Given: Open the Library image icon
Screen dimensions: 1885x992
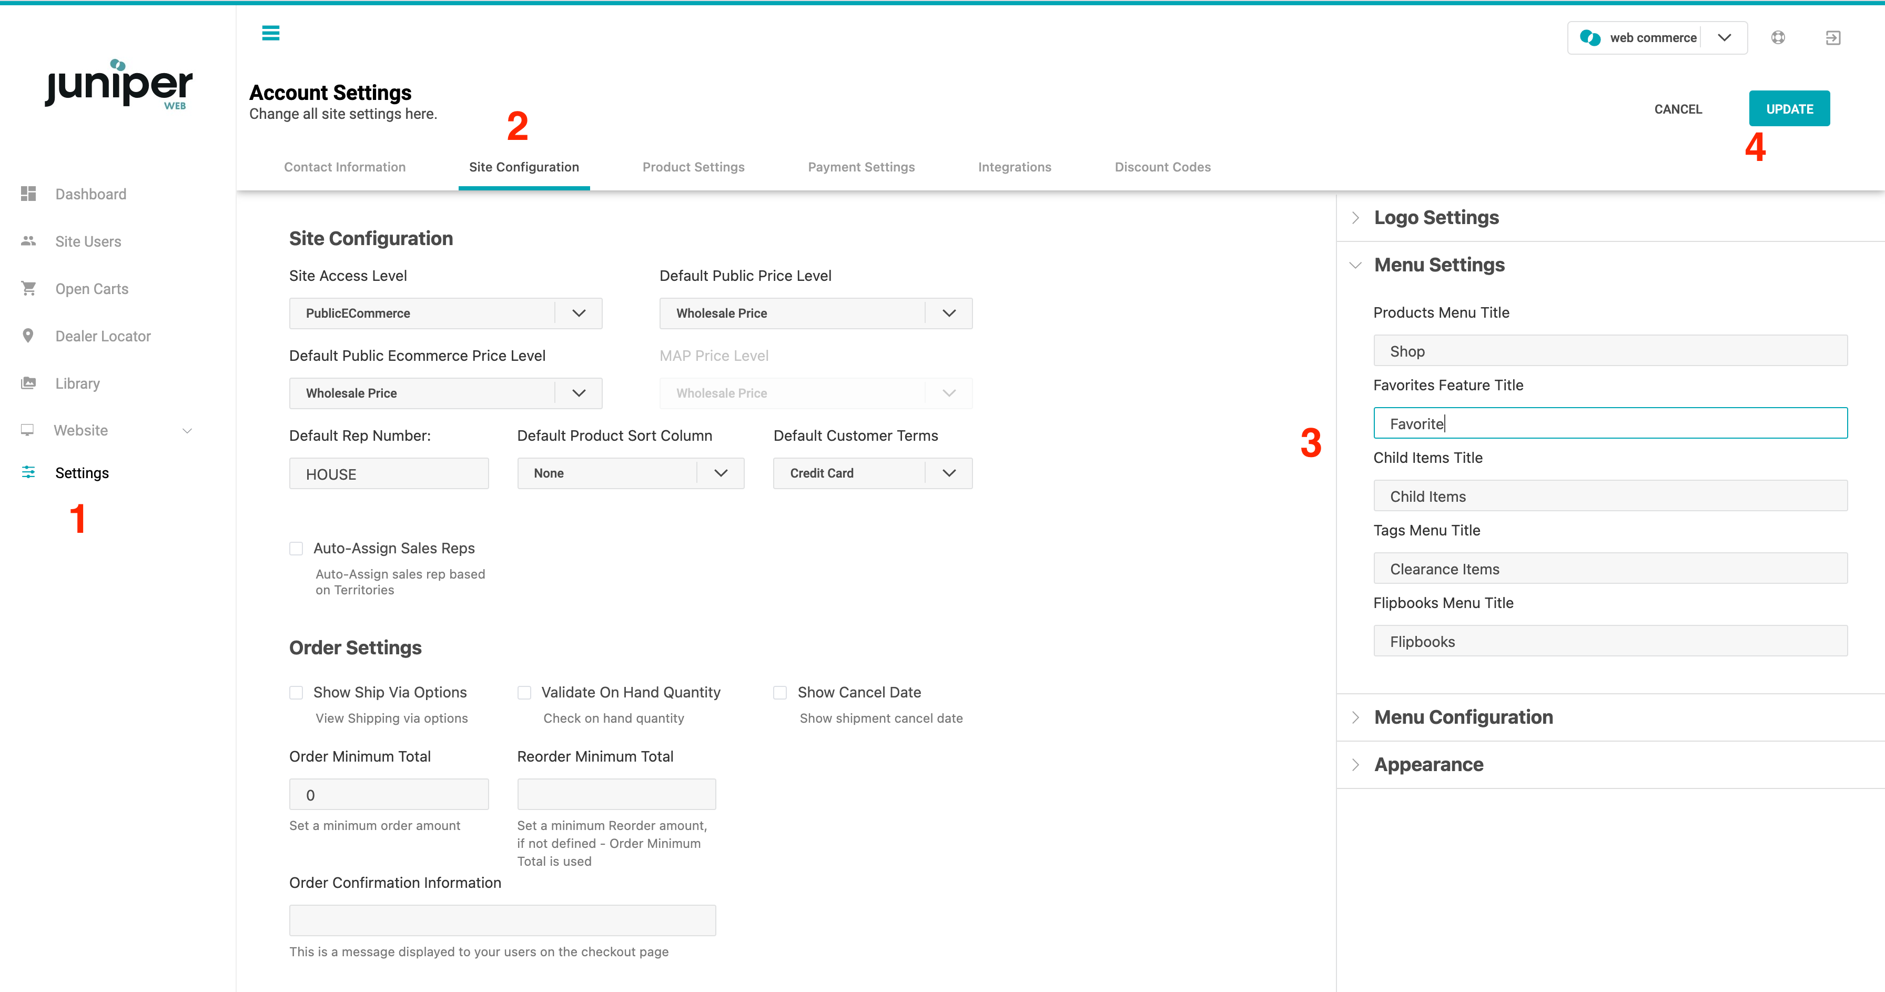Looking at the screenshot, I should click(x=28, y=382).
